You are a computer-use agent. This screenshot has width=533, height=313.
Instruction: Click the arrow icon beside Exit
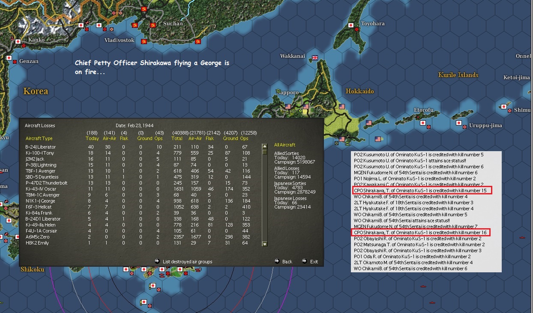click(x=304, y=261)
